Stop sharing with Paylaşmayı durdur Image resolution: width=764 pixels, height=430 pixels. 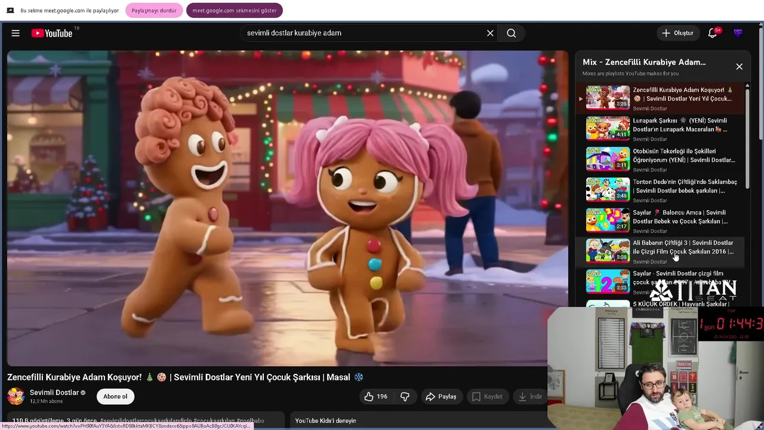click(154, 11)
